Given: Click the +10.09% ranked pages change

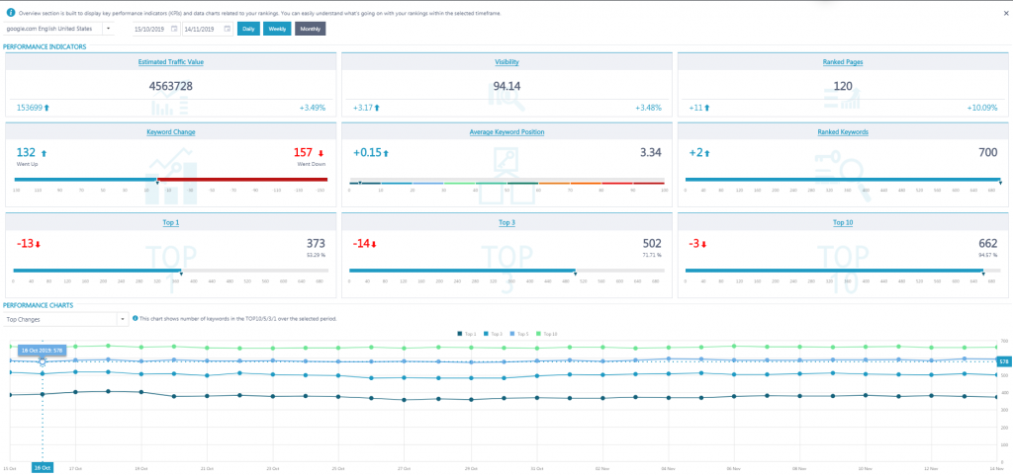Looking at the screenshot, I should coord(982,108).
